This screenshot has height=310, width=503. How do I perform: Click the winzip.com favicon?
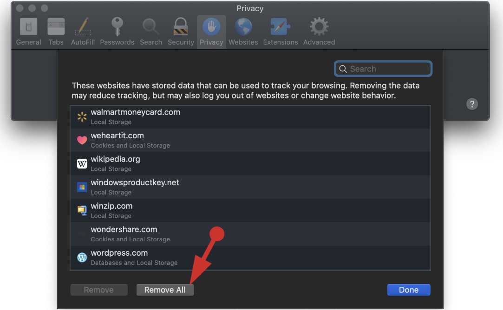click(x=82, y=210)
